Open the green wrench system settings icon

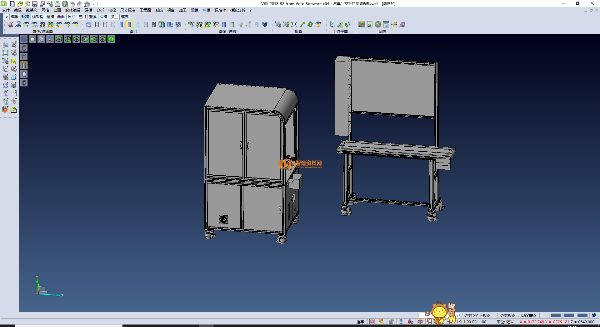tap(378, 25)
